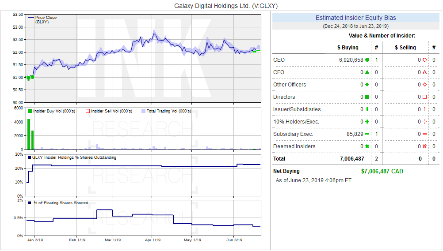The height and width of the screenshot is (251, 443).
Task: Click the date range Dec 24, 2018 to Jun 23, 2019
Action: pos(356,26)
